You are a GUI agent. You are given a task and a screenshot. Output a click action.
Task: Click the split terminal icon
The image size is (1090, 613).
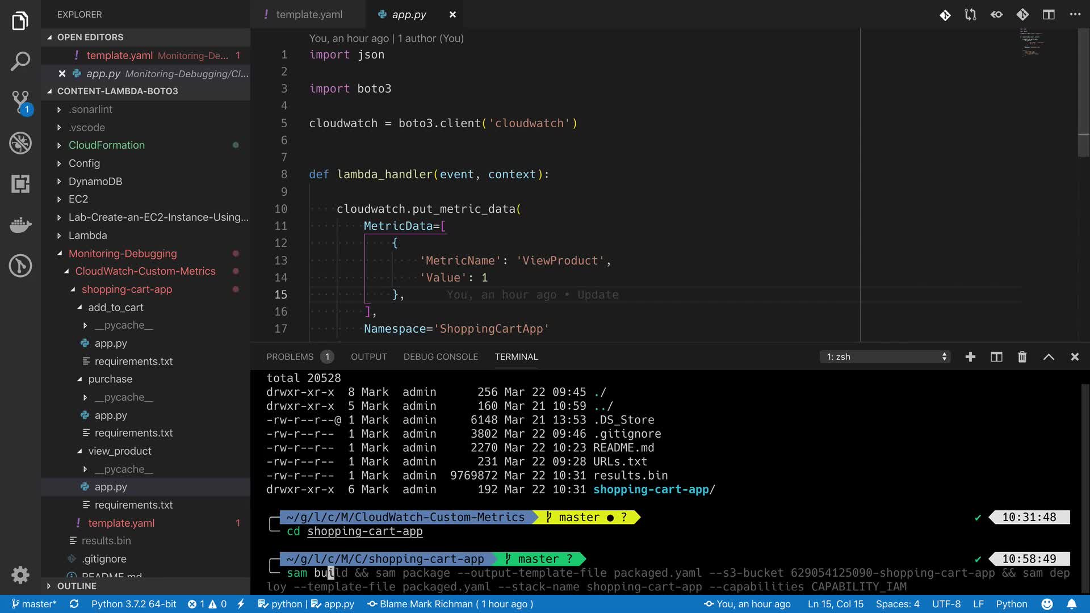(x=996, y=356)
